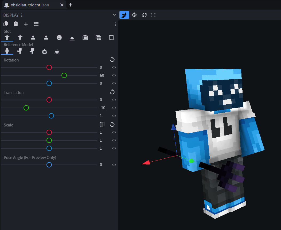This screenshot has width=281, height=230.
Task: Select the Head slot smiley icon
Action: (59, 38)
